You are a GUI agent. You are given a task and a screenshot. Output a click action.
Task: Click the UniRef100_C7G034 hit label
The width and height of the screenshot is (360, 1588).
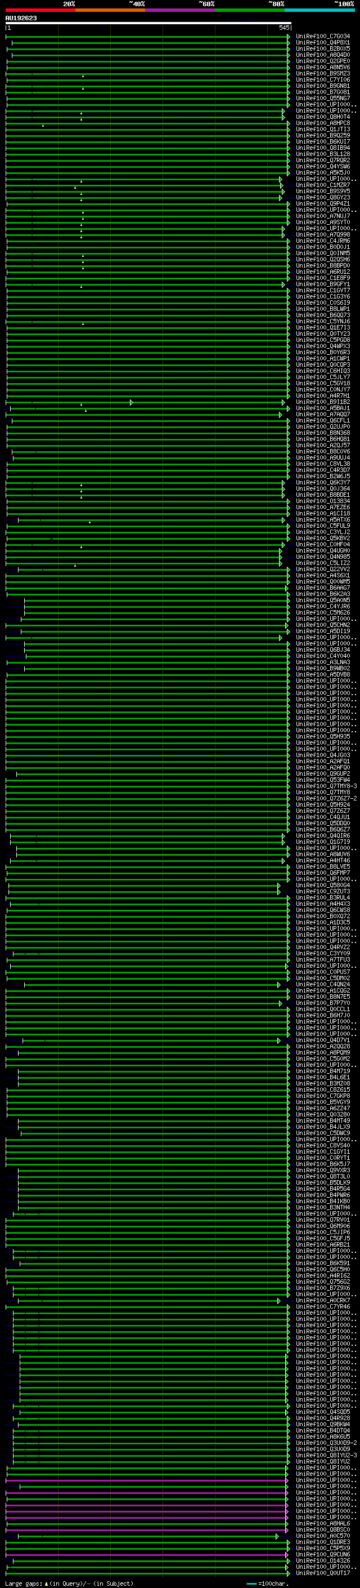tap(323, 37)
